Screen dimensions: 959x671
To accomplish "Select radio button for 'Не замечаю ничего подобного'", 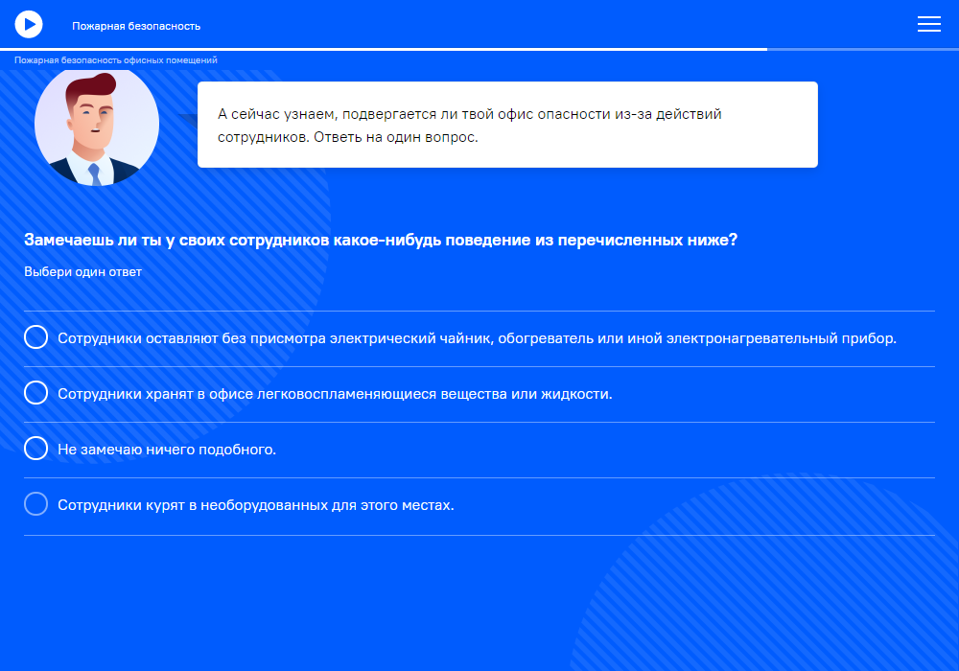I will click(x=35, y=449).
